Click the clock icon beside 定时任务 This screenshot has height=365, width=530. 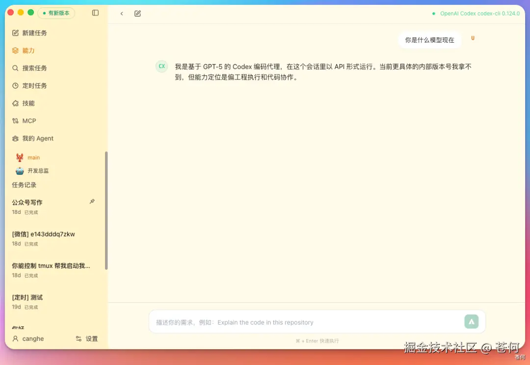click(x=15, y=85)
